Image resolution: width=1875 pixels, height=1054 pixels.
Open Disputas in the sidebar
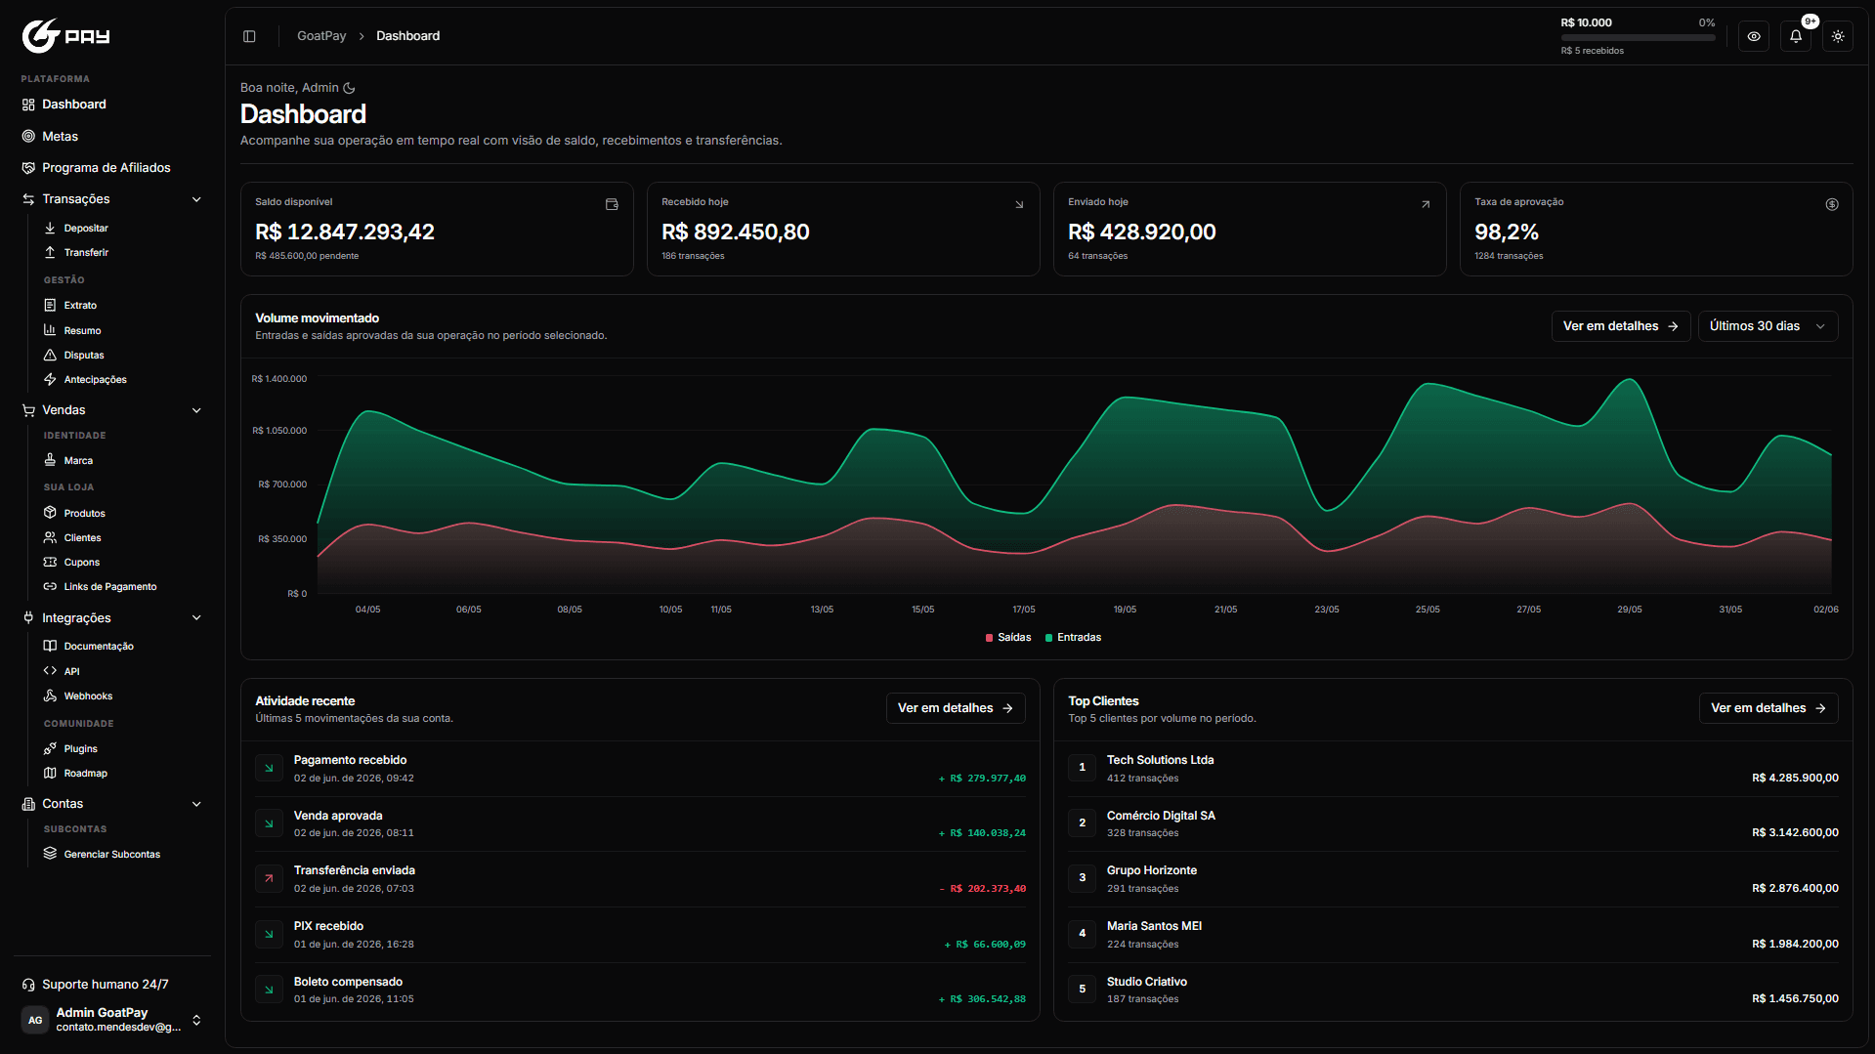tap(84, 356)
